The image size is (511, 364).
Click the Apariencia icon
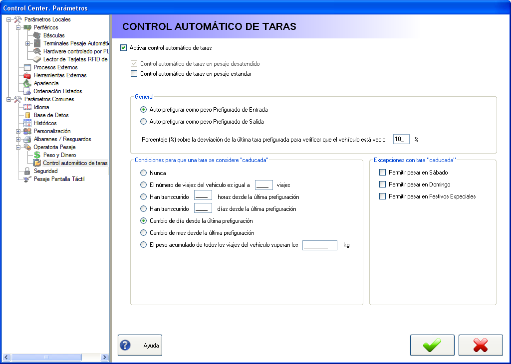click(x=27, y=83)
